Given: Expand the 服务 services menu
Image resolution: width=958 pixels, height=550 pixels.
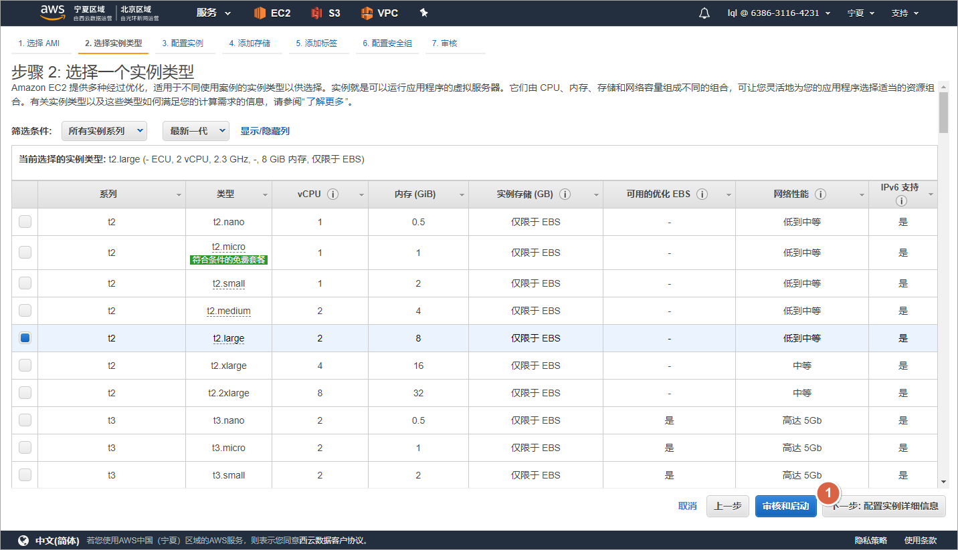Looking at the screenshot, I should 213,13.
